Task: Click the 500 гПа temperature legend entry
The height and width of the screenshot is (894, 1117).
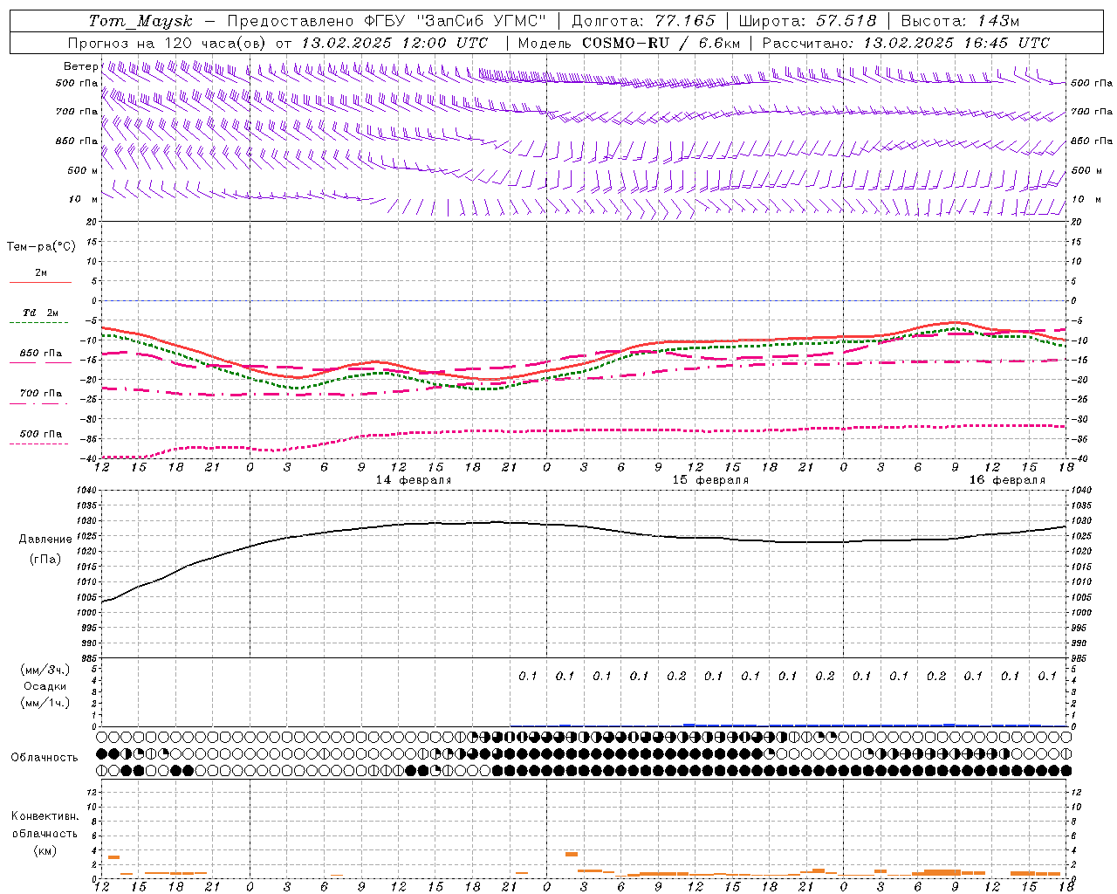Action: click(x=41, y=434)
